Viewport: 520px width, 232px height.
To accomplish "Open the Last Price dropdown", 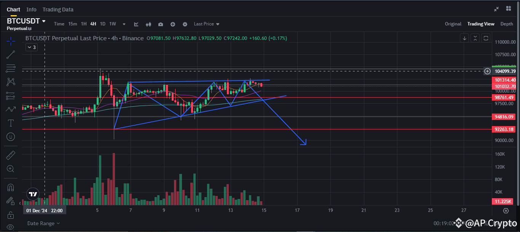I will pyautogui.click(x=207, y=24).
